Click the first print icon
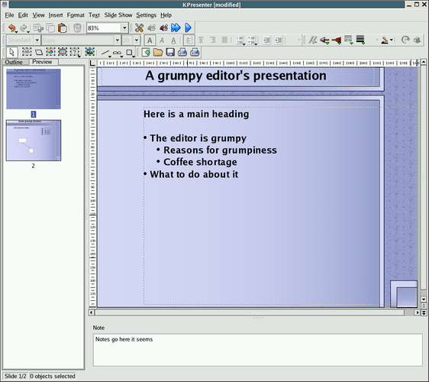The height and width of the screenshot is (382, 429). (182, 52)
